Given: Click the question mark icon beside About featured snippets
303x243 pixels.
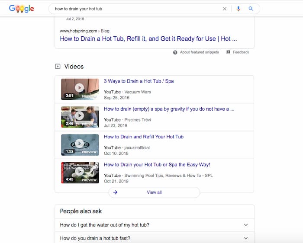Looking at the screenshot, I should (x=175, y=52).
